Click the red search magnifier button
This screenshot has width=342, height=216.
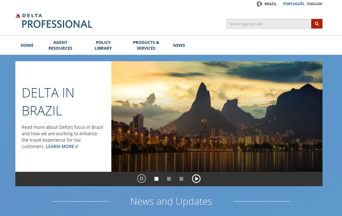click(317, 24)
